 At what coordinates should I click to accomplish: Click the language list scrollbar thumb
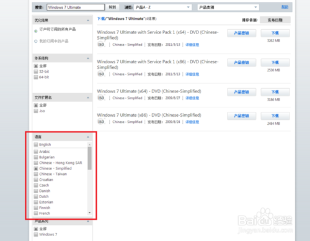pyautogui.click(x=89, y=158)
